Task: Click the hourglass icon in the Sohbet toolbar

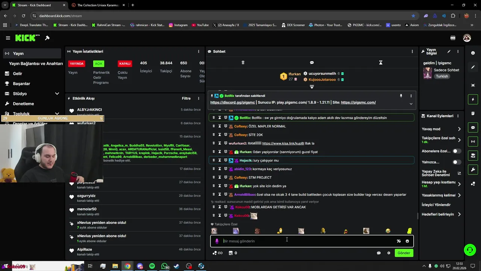Action: click(x=381, y=62)
